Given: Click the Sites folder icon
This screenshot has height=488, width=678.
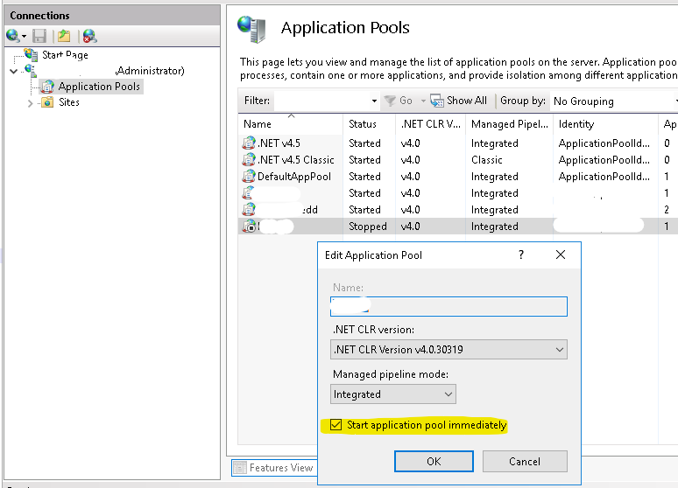Looking at the screenshot, I should point(47,102).
